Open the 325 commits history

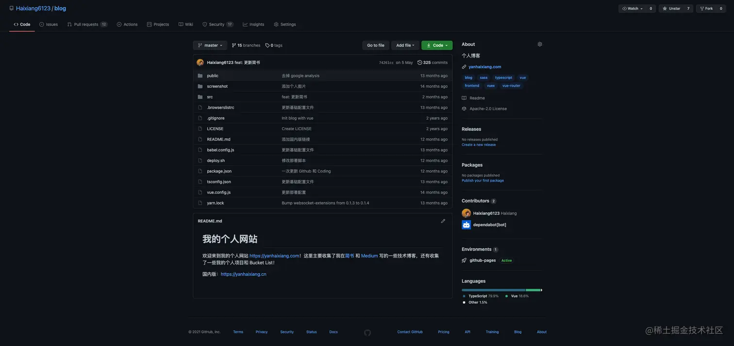433,63
